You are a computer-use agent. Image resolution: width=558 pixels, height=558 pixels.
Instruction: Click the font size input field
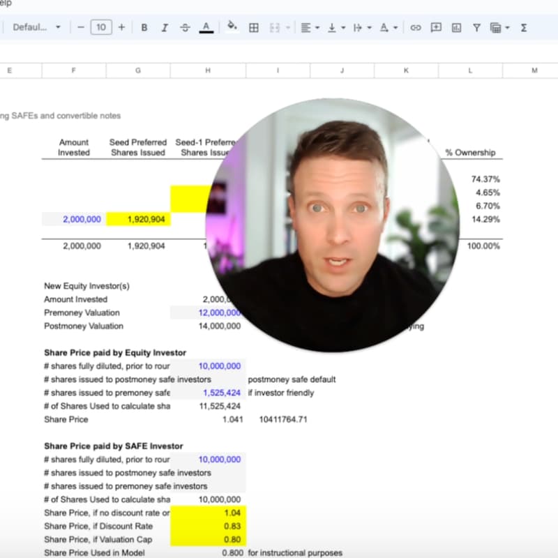pos(101,28)
